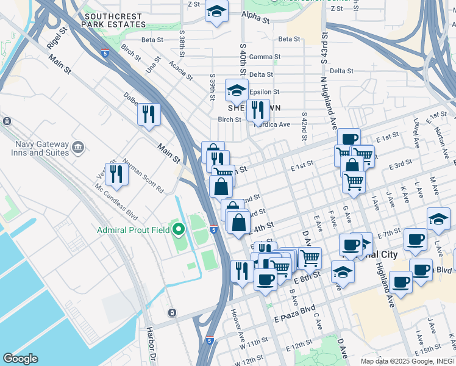The height and width of the screenshot is (366, 456).
Task: Click the cafe marker beside E 7th St
Action: coord(415,240)
